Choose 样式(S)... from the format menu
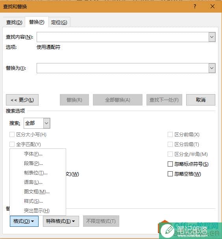Image resolution: width=222 pixels, height=239 pixels. coord(38,201)
